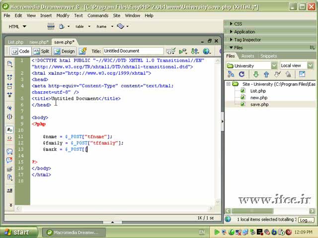
Task: Switch to the Assets tab
Action: [x=247, y=56]
